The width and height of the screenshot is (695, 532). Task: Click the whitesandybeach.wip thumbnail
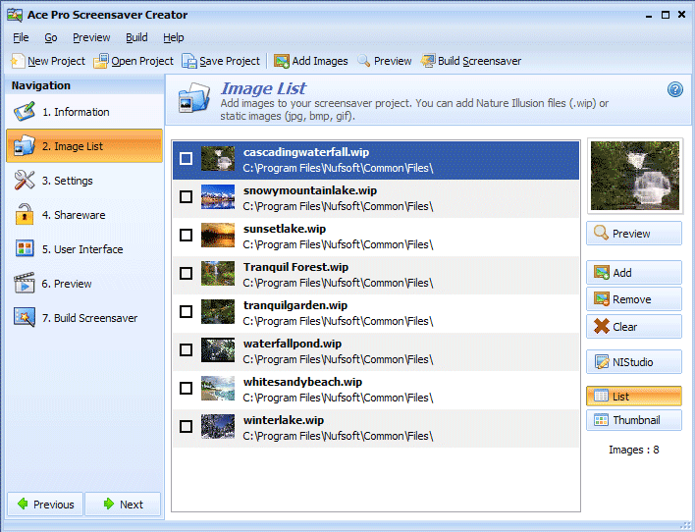218,388
